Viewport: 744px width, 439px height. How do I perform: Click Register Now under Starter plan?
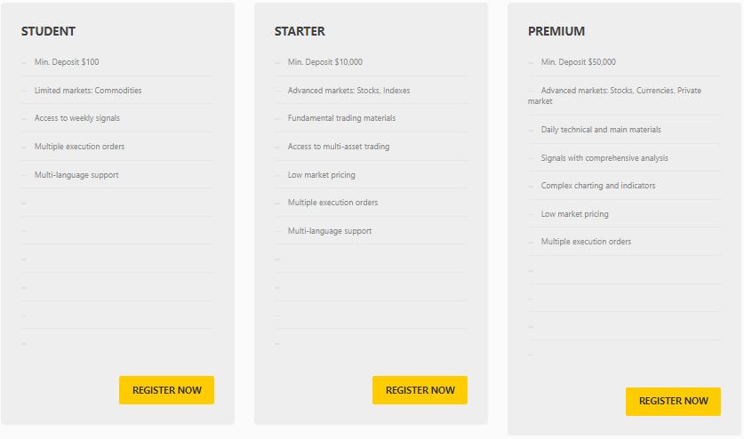(x=420, y=390)
